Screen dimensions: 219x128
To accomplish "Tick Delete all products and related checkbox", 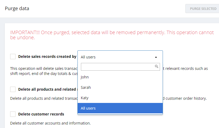I will (x=13, y=89).
